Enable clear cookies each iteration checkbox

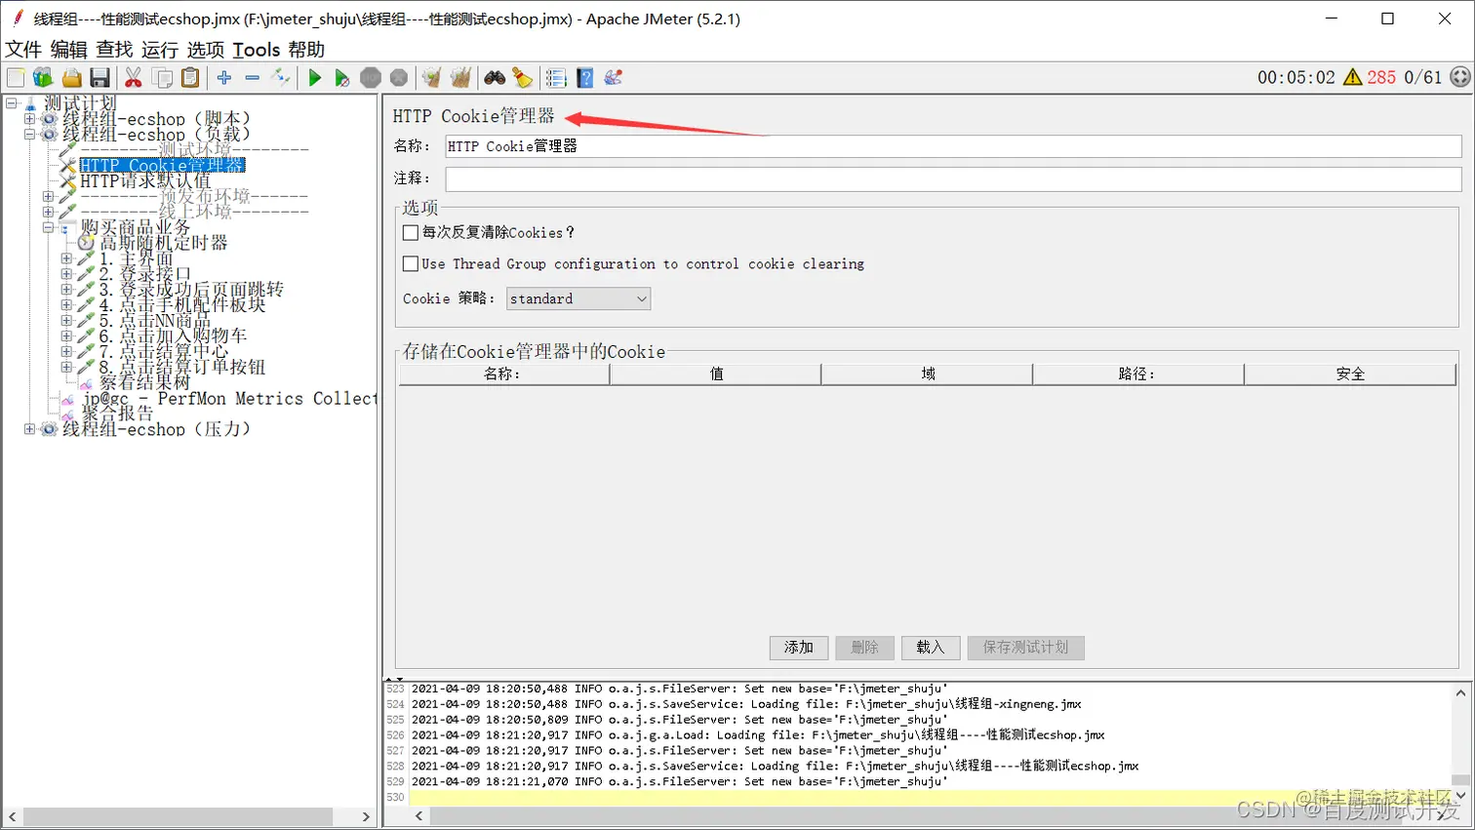[x=411, y=233]
